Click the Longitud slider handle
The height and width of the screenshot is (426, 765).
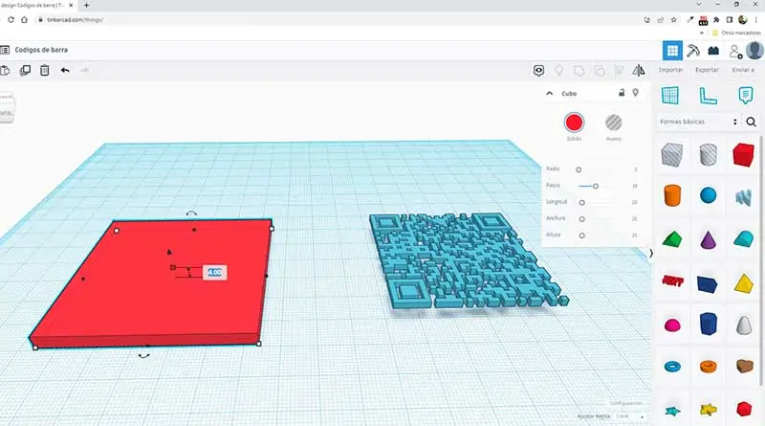(582, 202)
